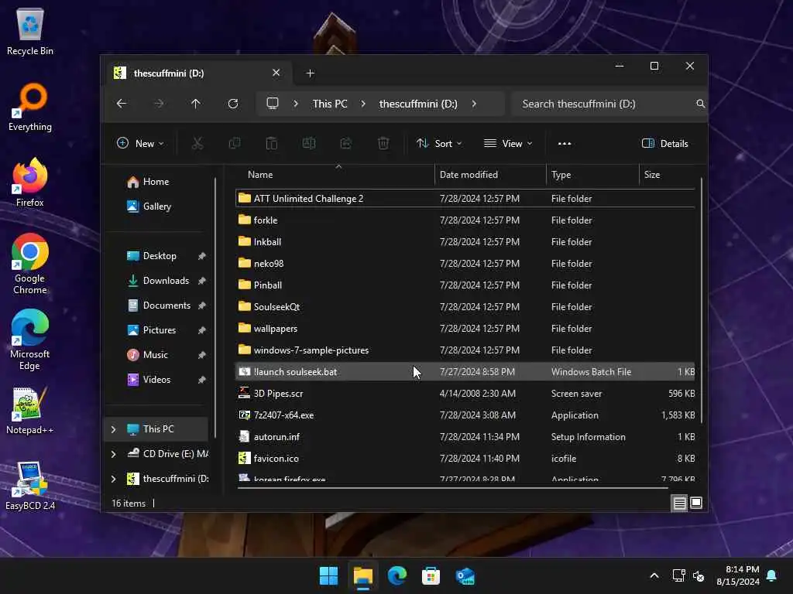Select the Google Chrome desktop shortcut
This screenshot has height=594, width=793.
coord(30,265)
